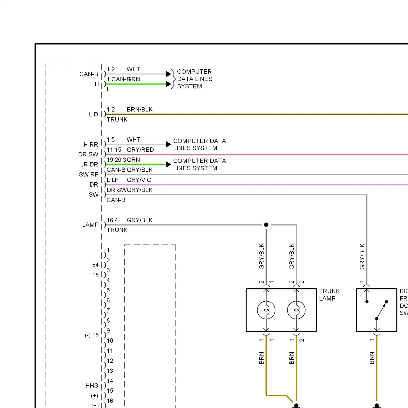Click the HHS pin label
408x408 pixels.
tap(92, 385)
